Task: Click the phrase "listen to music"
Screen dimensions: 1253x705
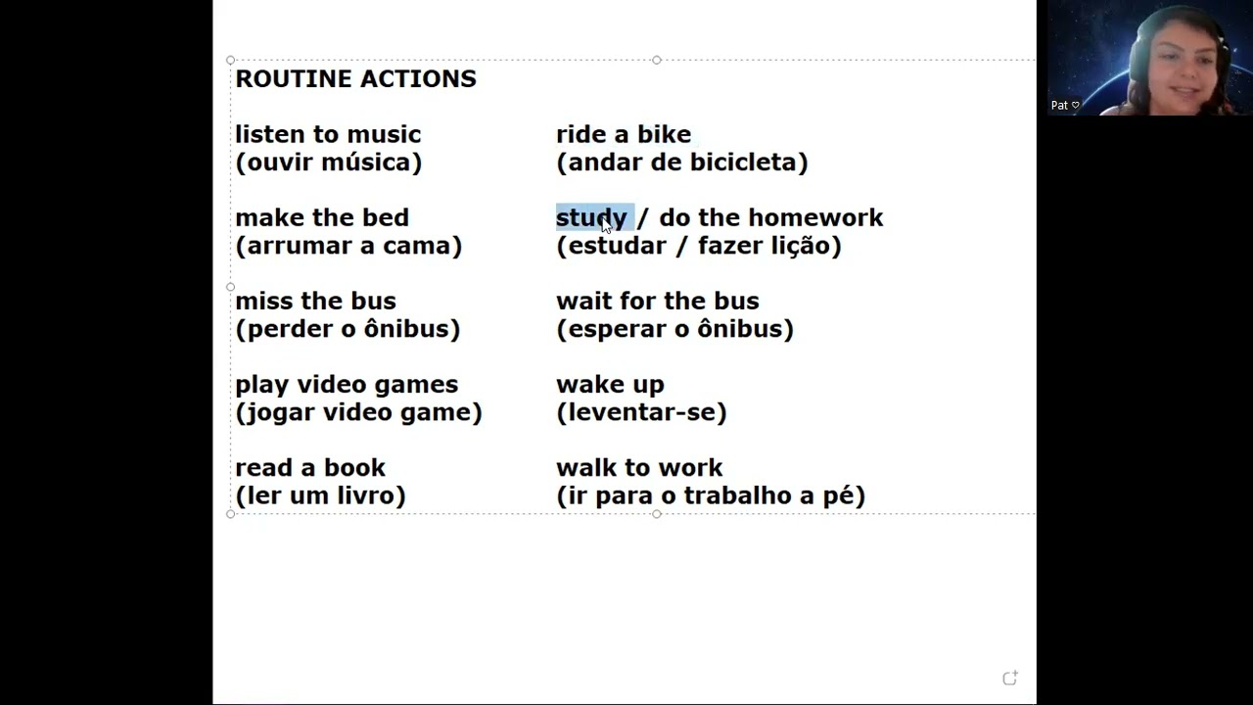Action: pyautogui.click(x=328, y=134)
